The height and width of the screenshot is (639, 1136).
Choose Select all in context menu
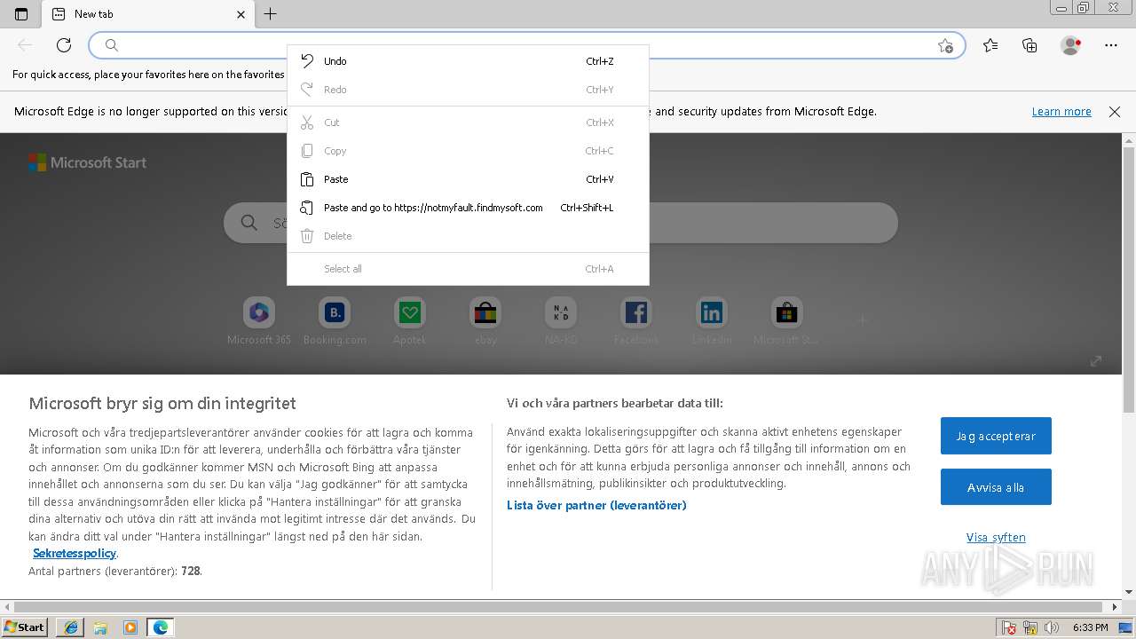[x=468, y=269]
